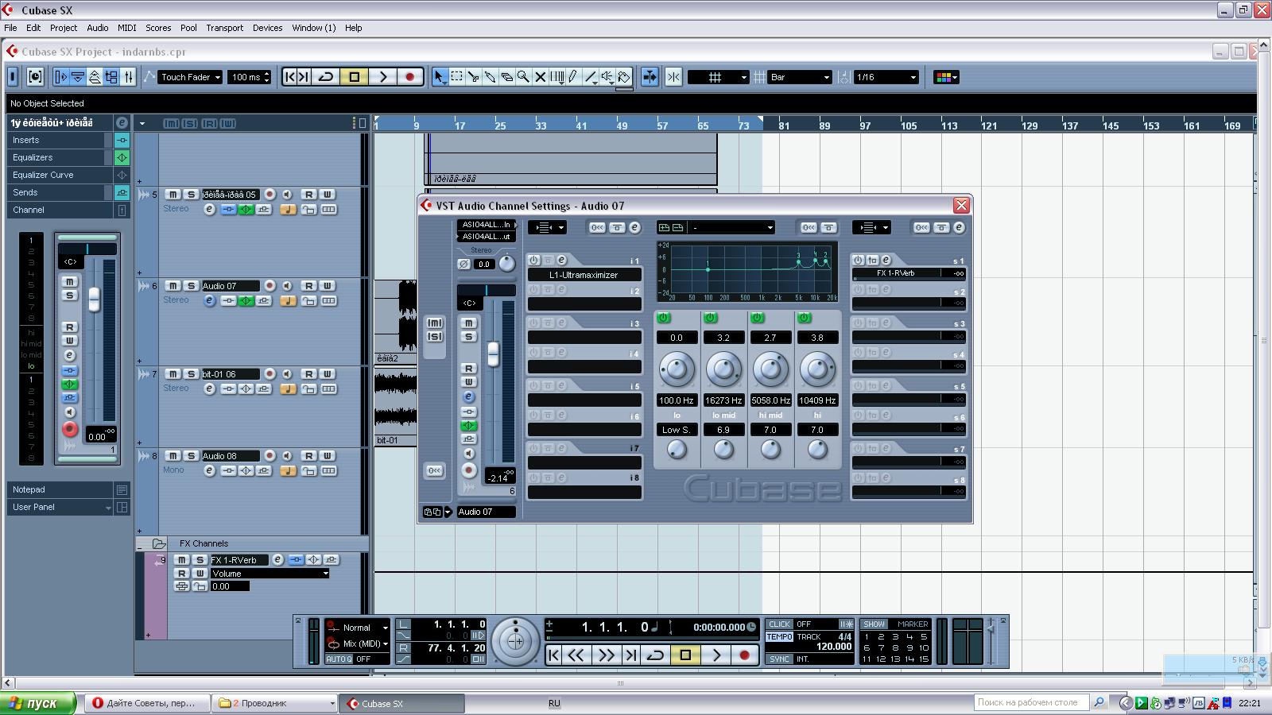Click the Play button in main toolbar
The width and height of the screenshot is (1272, 715).
click(382, 77)
